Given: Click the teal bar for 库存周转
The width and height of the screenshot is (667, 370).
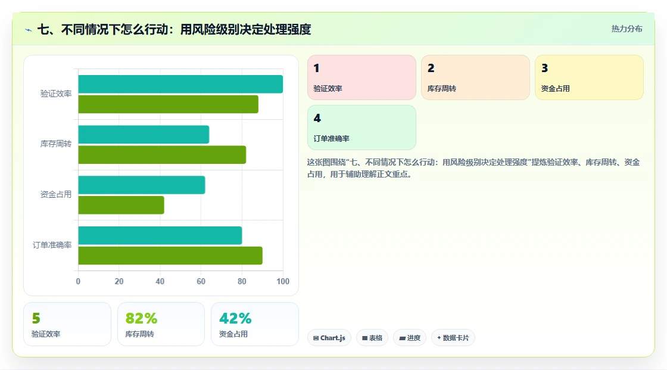Looking at the screenshot, I should [x=144, y=135].
